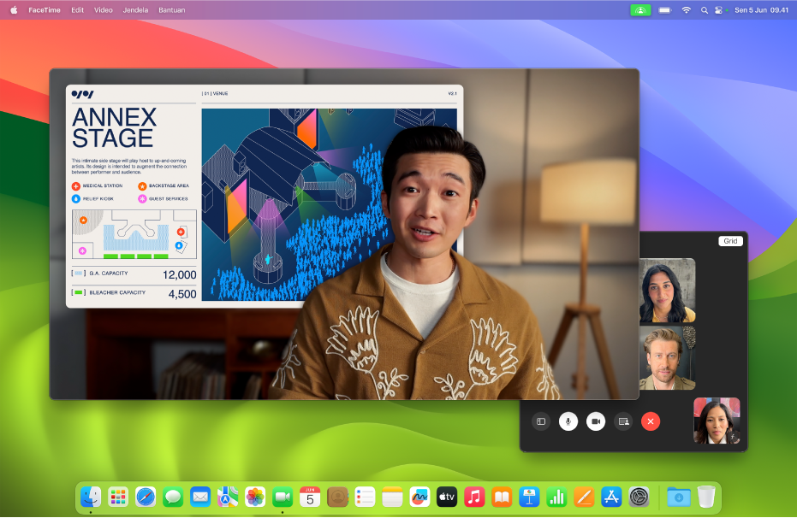Open the Jendela menu
This screenshot has height=518, width=797.
click(x=136, y=9)
